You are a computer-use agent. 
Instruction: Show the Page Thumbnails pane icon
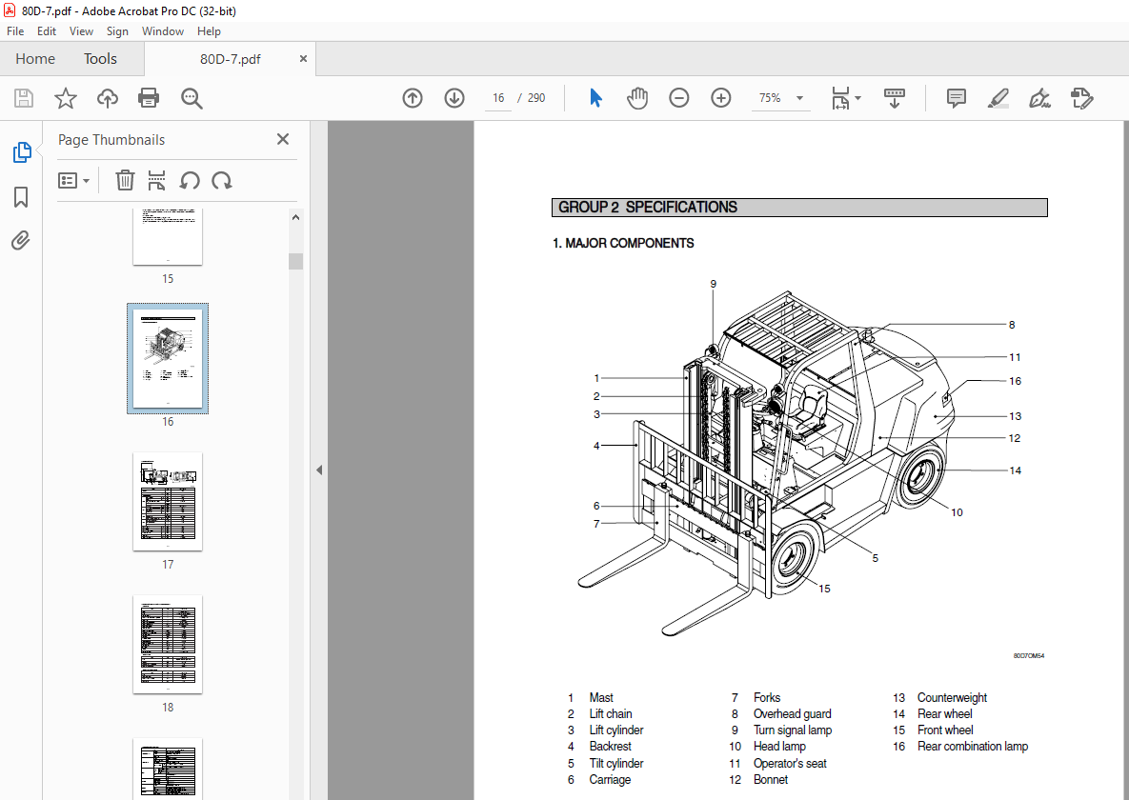(22, 152)
